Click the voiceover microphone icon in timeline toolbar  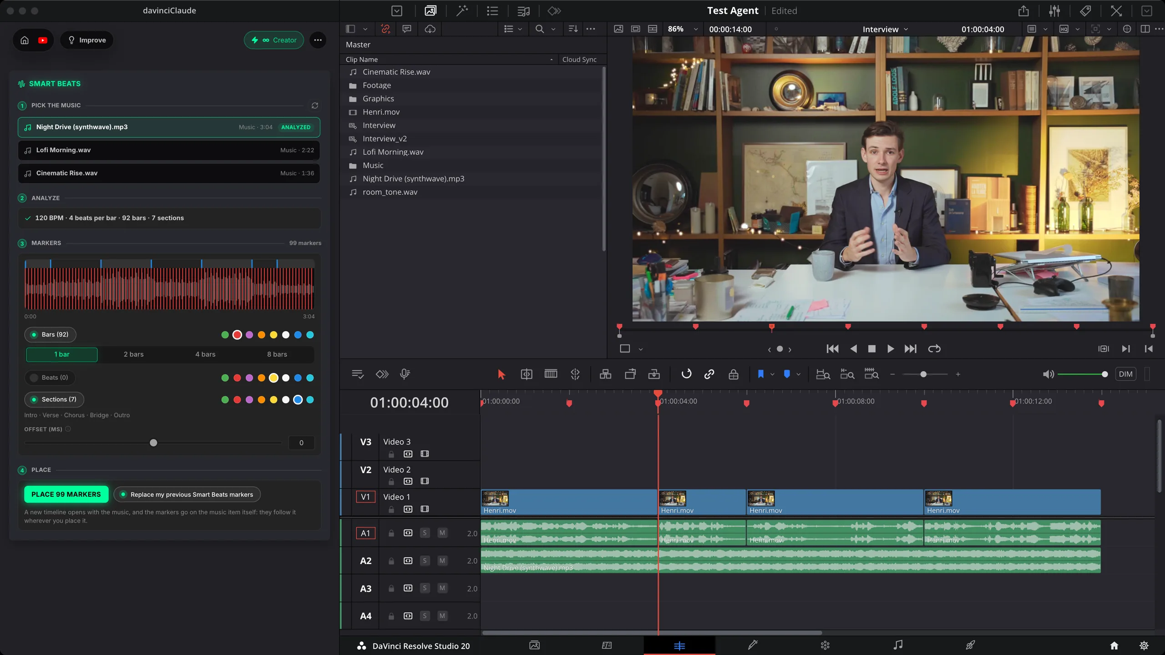coord(405,374)
